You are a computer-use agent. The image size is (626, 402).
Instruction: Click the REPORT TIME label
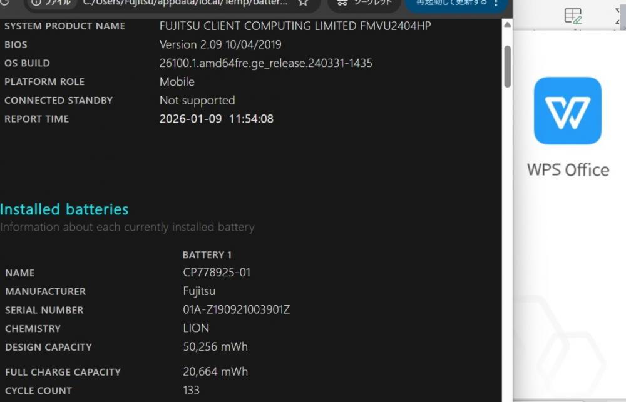(37, 119)
